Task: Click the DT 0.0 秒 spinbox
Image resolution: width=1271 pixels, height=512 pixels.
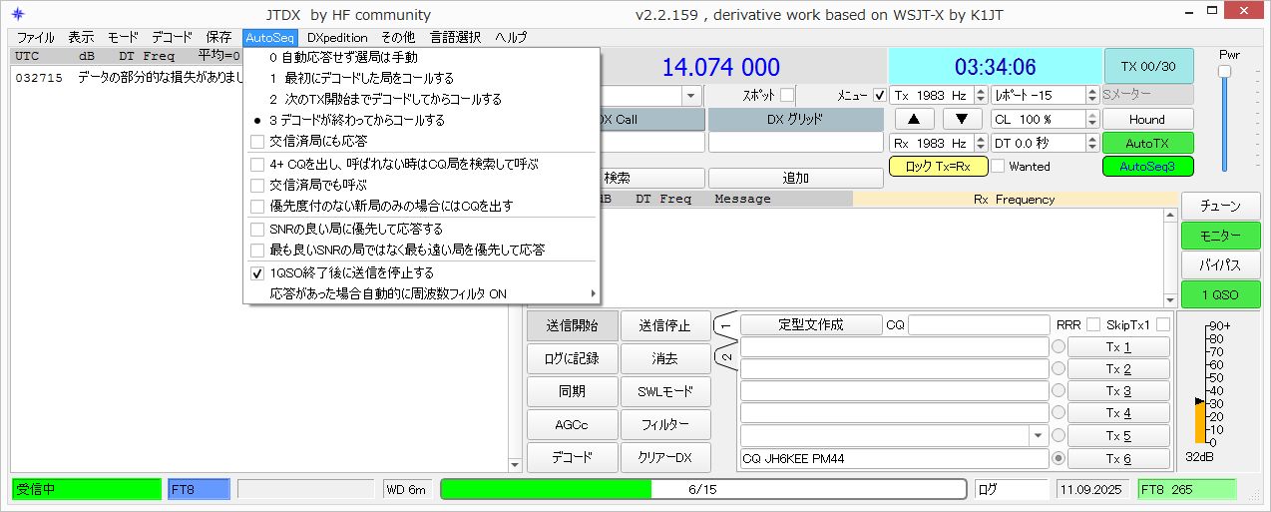Action: pos(1046,143)
